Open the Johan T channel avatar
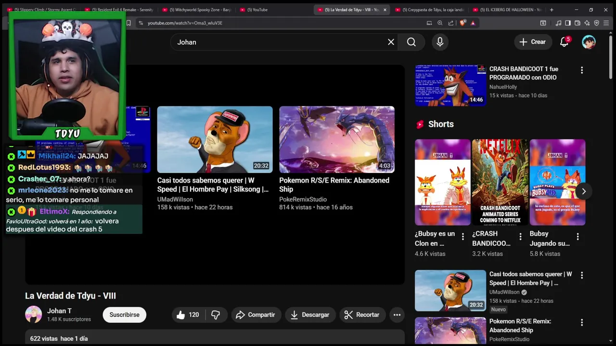 tap(34, 315)
